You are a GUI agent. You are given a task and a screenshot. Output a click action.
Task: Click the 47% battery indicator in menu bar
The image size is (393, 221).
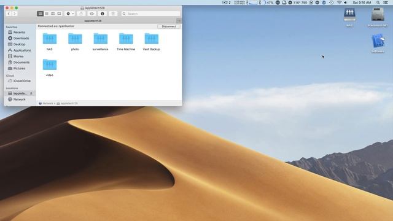(x=268, y=2)
